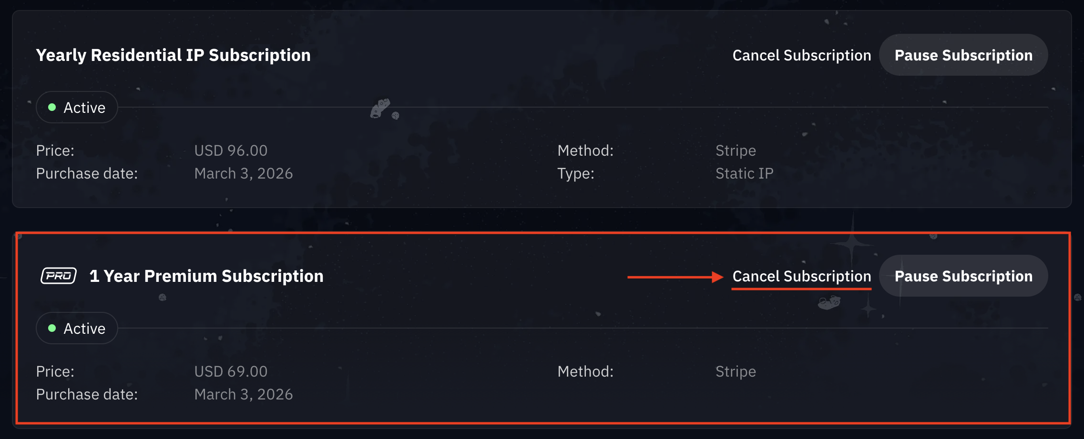Pause the 1 Year Premium Subscription
Image resolution: width=1084 pixels, height=439 pixels.
pyautogui.click(x=963, y=276)
